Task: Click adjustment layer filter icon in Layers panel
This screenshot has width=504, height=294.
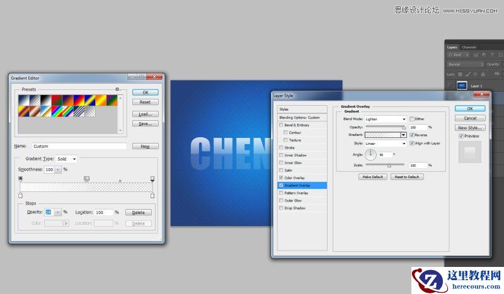Action: click(x=484, y=55)
